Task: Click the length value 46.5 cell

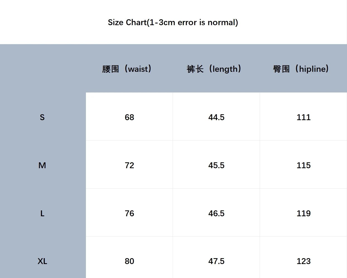Action: coord(216,213)
